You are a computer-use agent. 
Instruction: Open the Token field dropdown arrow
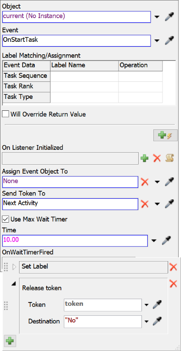(147, 305)
